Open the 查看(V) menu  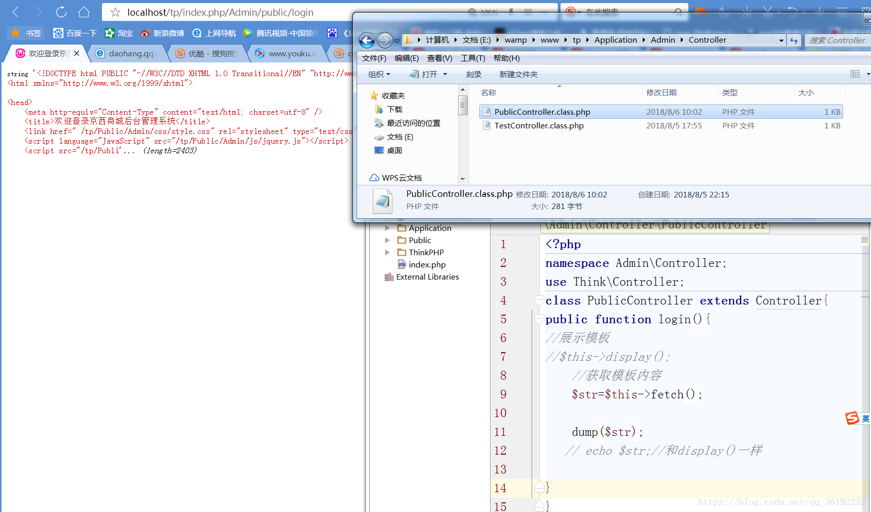440,58
